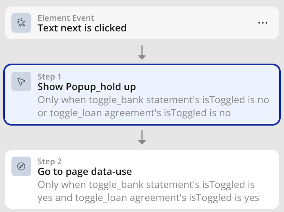Click 'toggle_loan agreement's isToggled is no' line
Screen dimensions: 284x212
tap(140, 113)
